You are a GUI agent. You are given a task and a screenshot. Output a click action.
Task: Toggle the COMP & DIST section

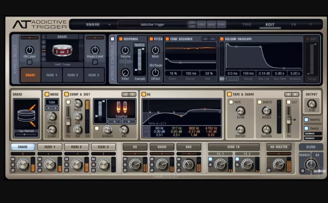[67, 94]
